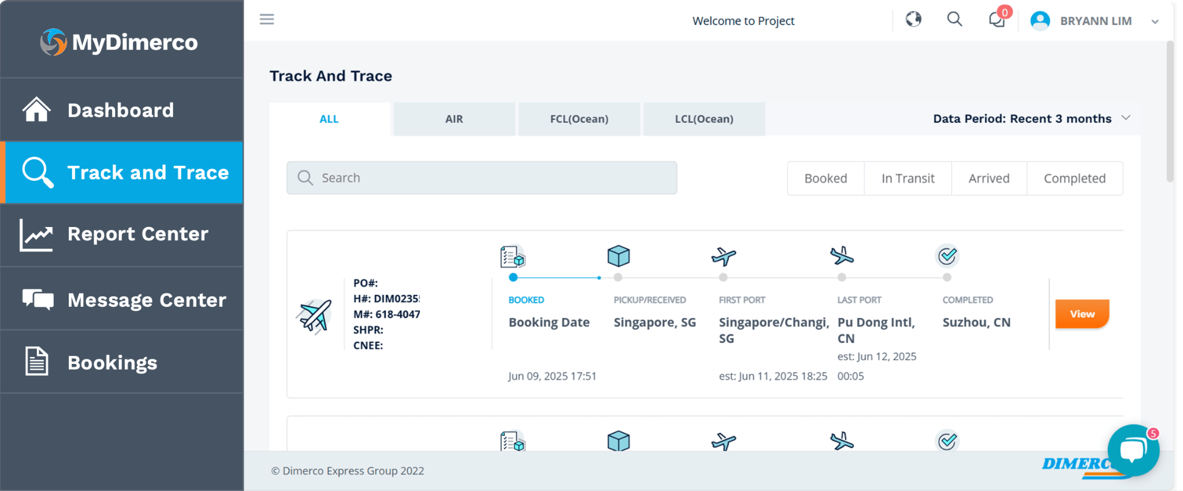Click the Last Port progress dot
The width and height of the screenshot is (1183, 491).
point(842,277)
